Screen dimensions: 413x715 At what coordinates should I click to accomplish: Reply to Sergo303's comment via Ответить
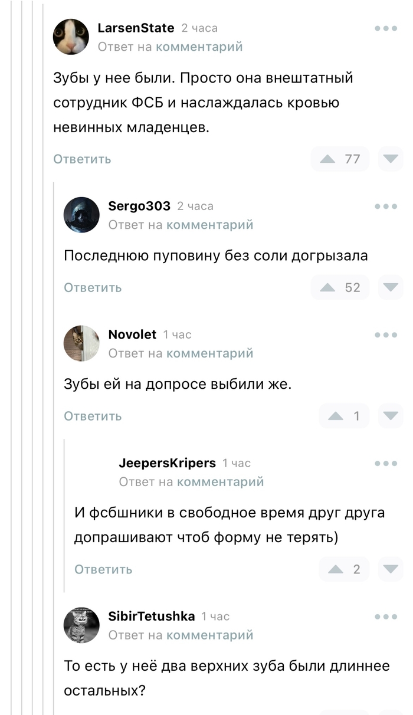(93, 288)
